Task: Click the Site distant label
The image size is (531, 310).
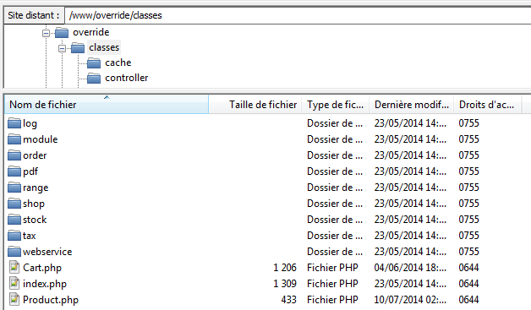Action: (x=34, y=15)
